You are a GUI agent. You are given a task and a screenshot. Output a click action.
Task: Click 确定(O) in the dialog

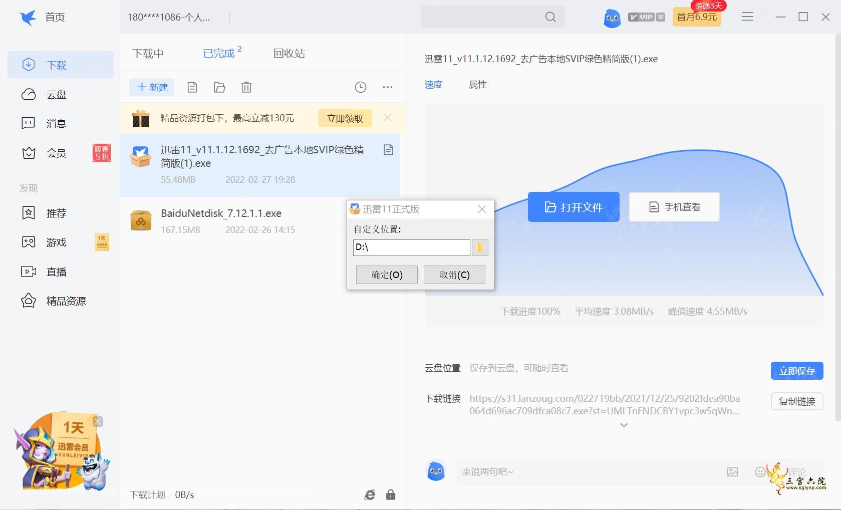387,275
